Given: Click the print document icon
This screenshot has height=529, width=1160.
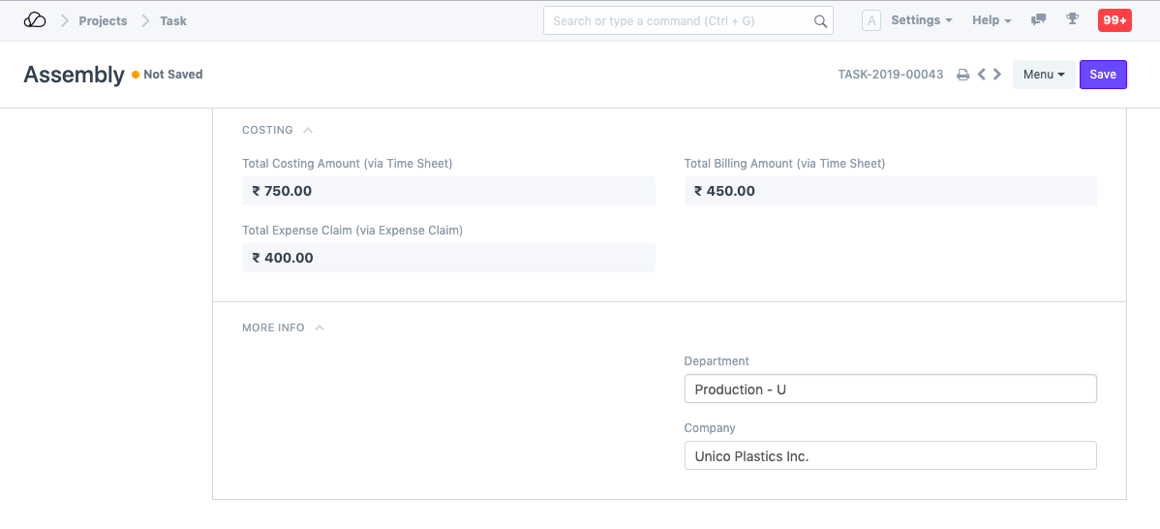Looking at the screenshot, I should [962, 75].
